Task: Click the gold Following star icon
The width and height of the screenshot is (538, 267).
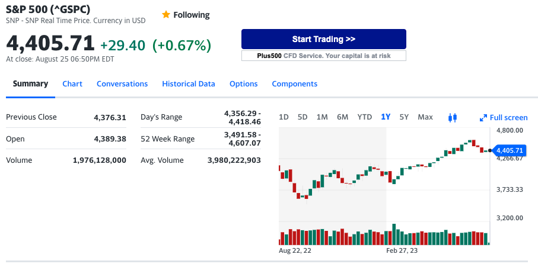Action: click(166, 15)
